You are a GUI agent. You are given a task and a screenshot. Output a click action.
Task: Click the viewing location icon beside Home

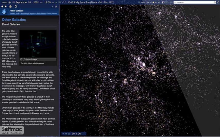(x=9, y=2)
